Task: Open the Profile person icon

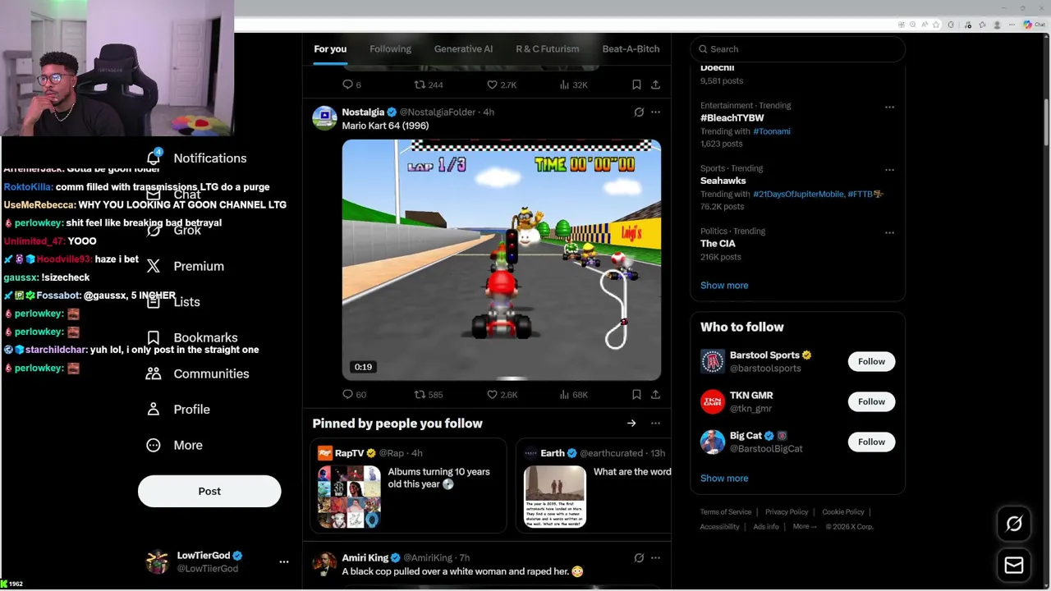Action: coord(154,409)
